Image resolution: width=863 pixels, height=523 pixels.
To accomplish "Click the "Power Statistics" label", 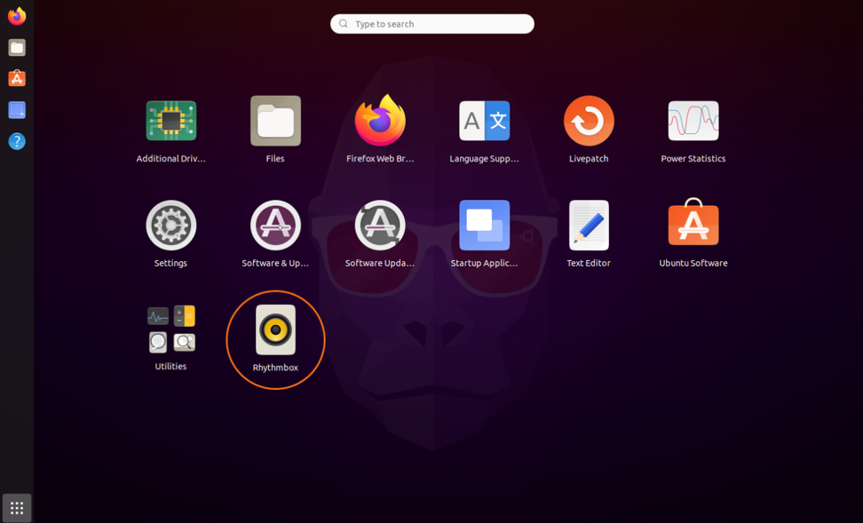I will (693, 159).
